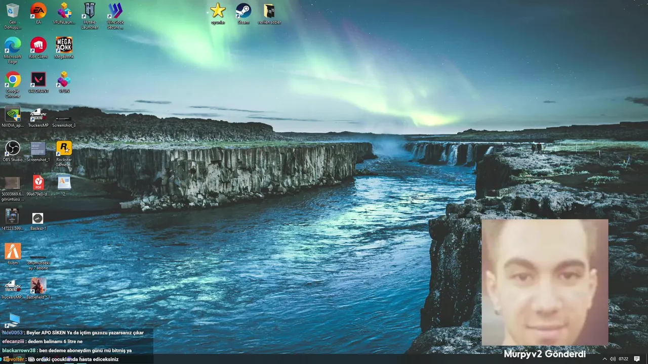Select the önümüzdeki ay 7 abone file

coord(38,262)
